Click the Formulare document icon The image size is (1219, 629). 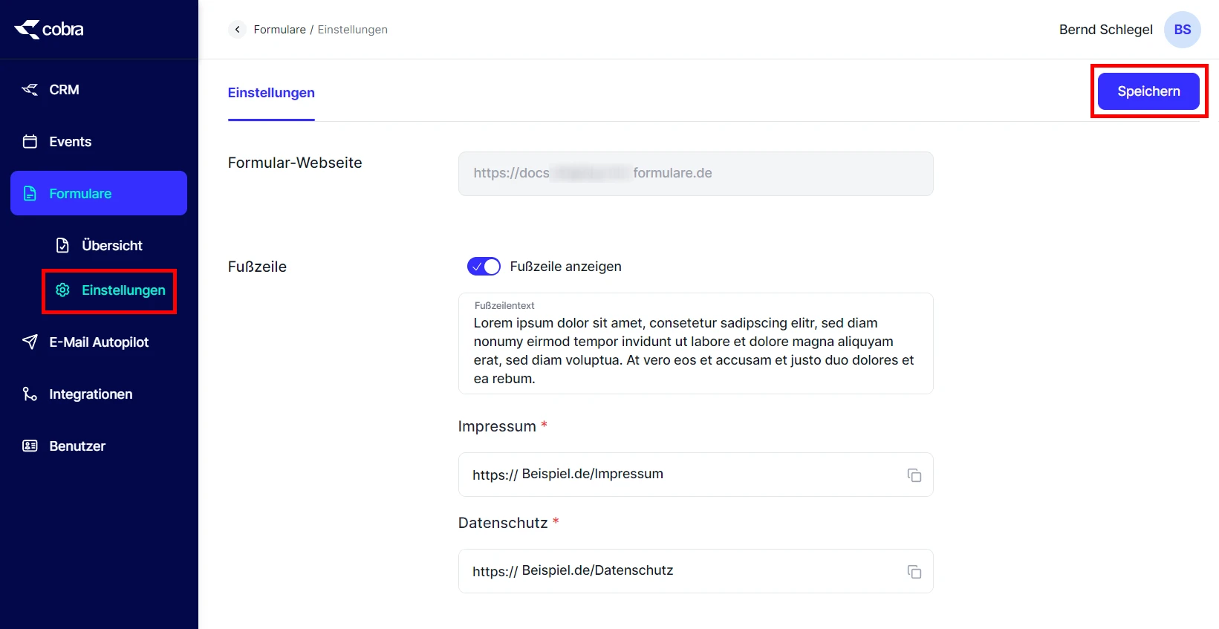(30, 194)
